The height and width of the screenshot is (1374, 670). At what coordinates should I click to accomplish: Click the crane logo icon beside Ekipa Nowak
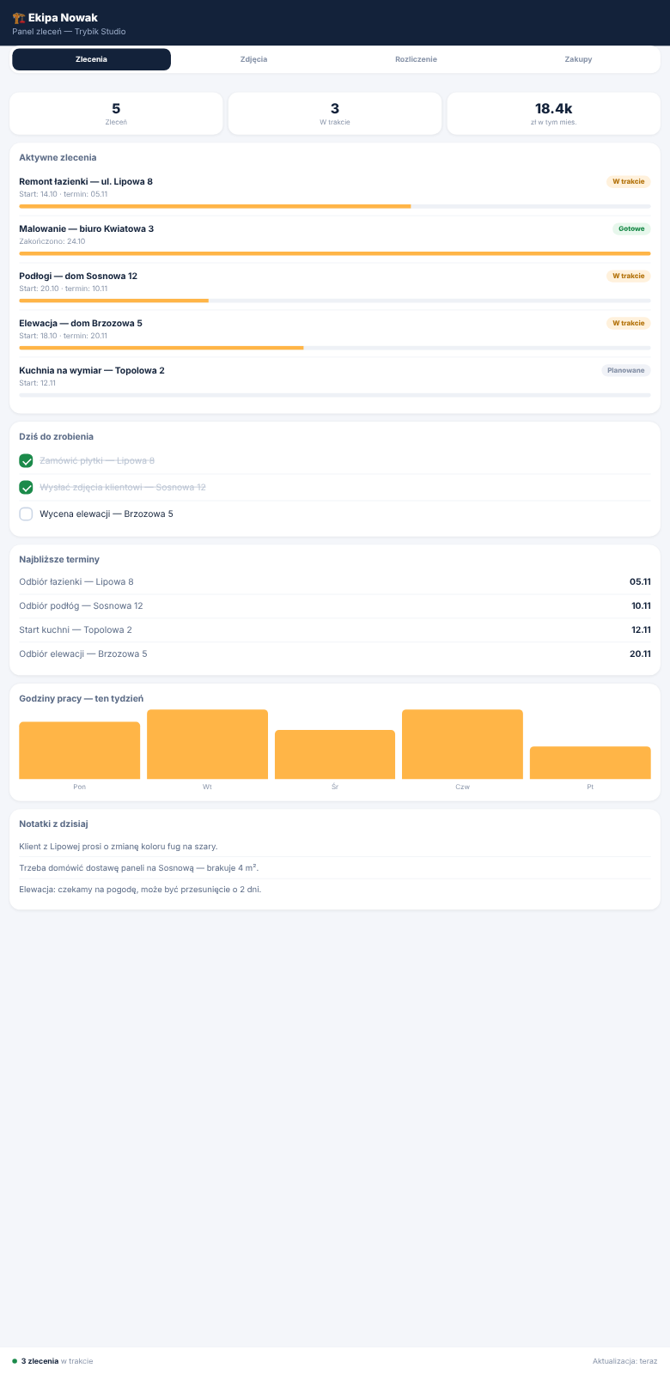[18, 18]
